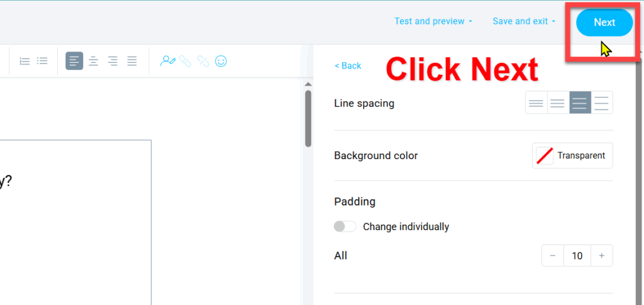The image size is (644, 305).
Task: Select the widest line spacing option
Action: point(601,103)
